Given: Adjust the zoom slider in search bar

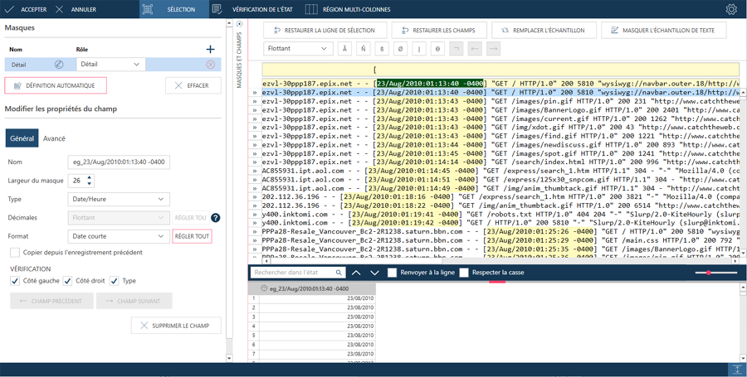Looking at the screenshot, I should 709,273.
